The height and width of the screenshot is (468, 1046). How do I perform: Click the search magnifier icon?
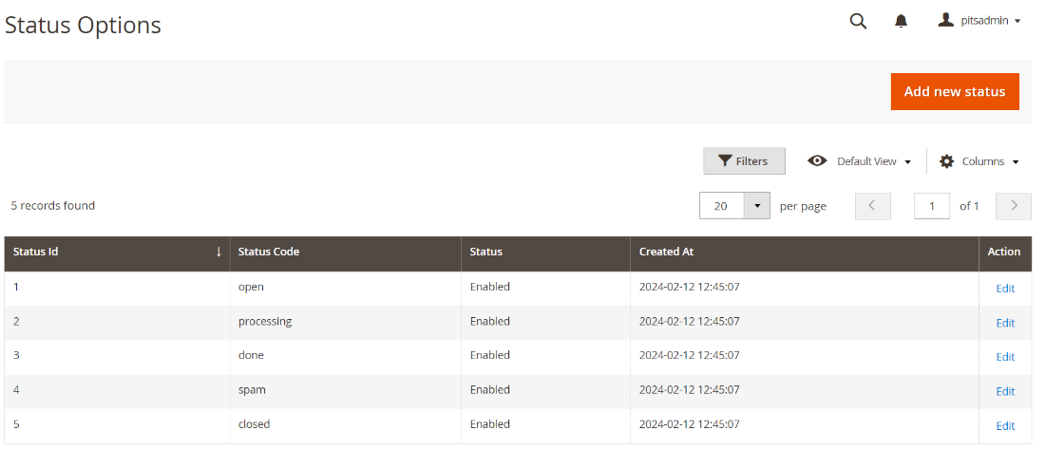[x=858, y=21]
